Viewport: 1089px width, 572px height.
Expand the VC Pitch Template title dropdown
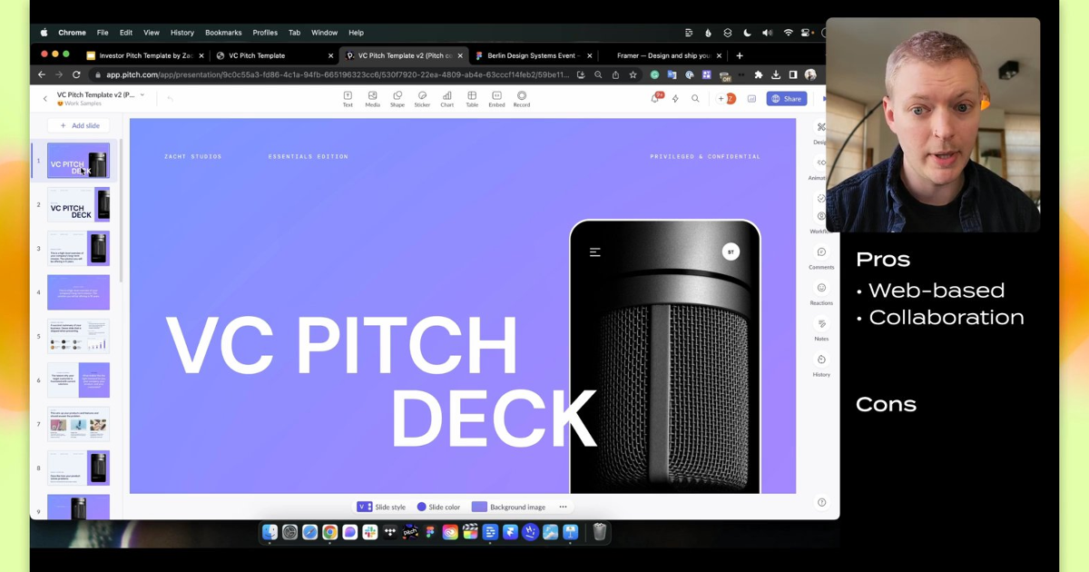coord(142,94)
